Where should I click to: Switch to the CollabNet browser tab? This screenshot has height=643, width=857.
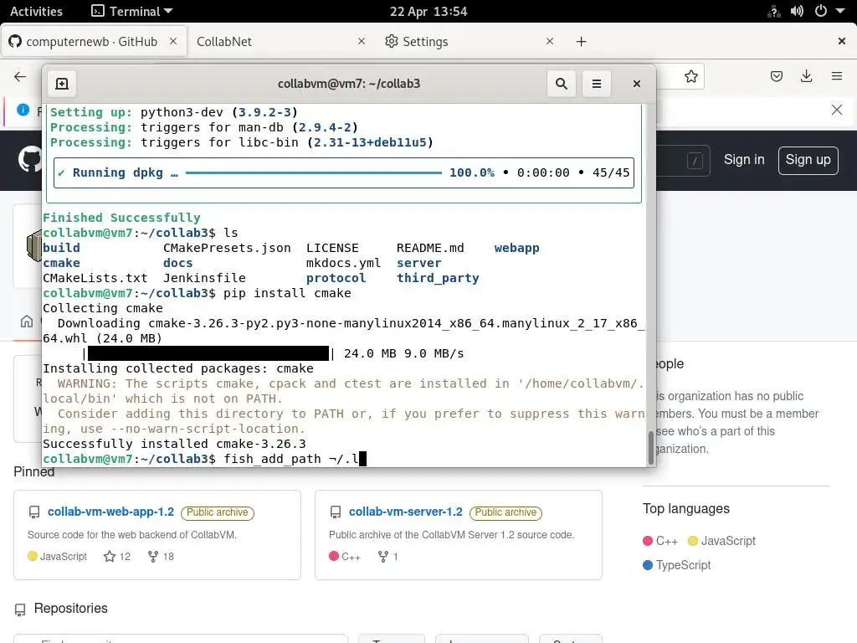[x=224, y=42]
